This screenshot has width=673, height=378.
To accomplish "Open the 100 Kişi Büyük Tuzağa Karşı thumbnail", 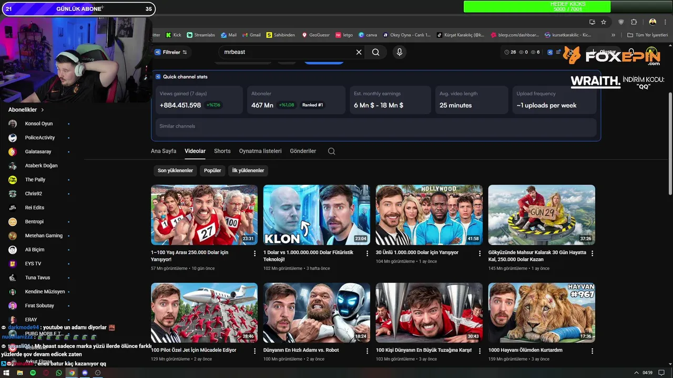I will click(429, 313).
